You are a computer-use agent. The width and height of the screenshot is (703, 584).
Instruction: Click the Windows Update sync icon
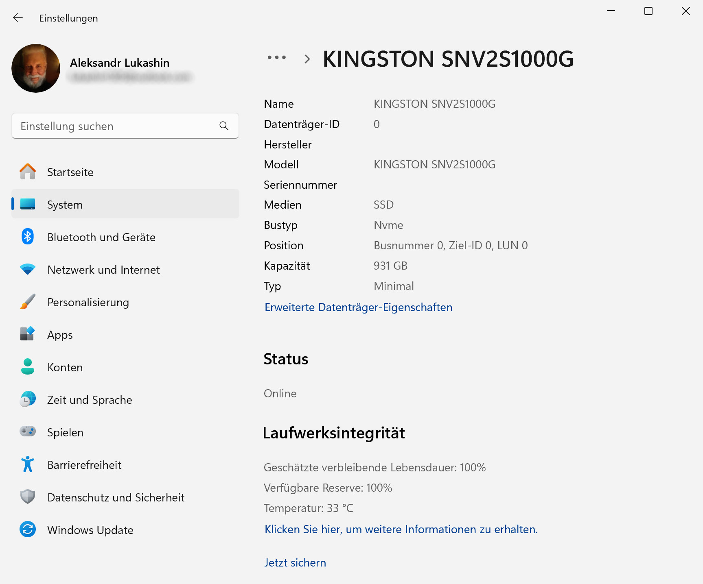28,529
